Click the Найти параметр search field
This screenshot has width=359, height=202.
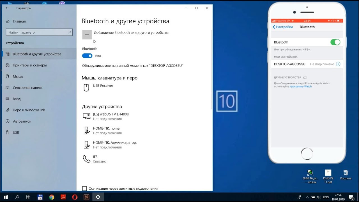(x=39, y=32)
